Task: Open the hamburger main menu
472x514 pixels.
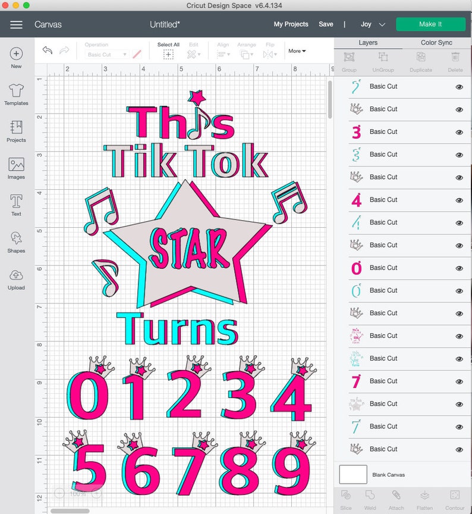Action: pos(16,24)
